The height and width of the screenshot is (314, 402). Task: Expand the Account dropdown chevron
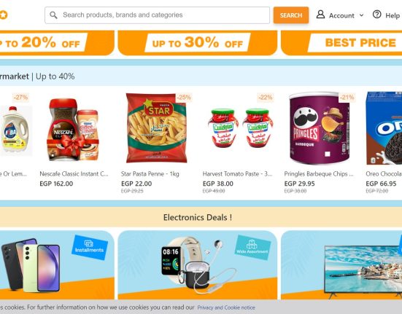click(x=361, y=15)
